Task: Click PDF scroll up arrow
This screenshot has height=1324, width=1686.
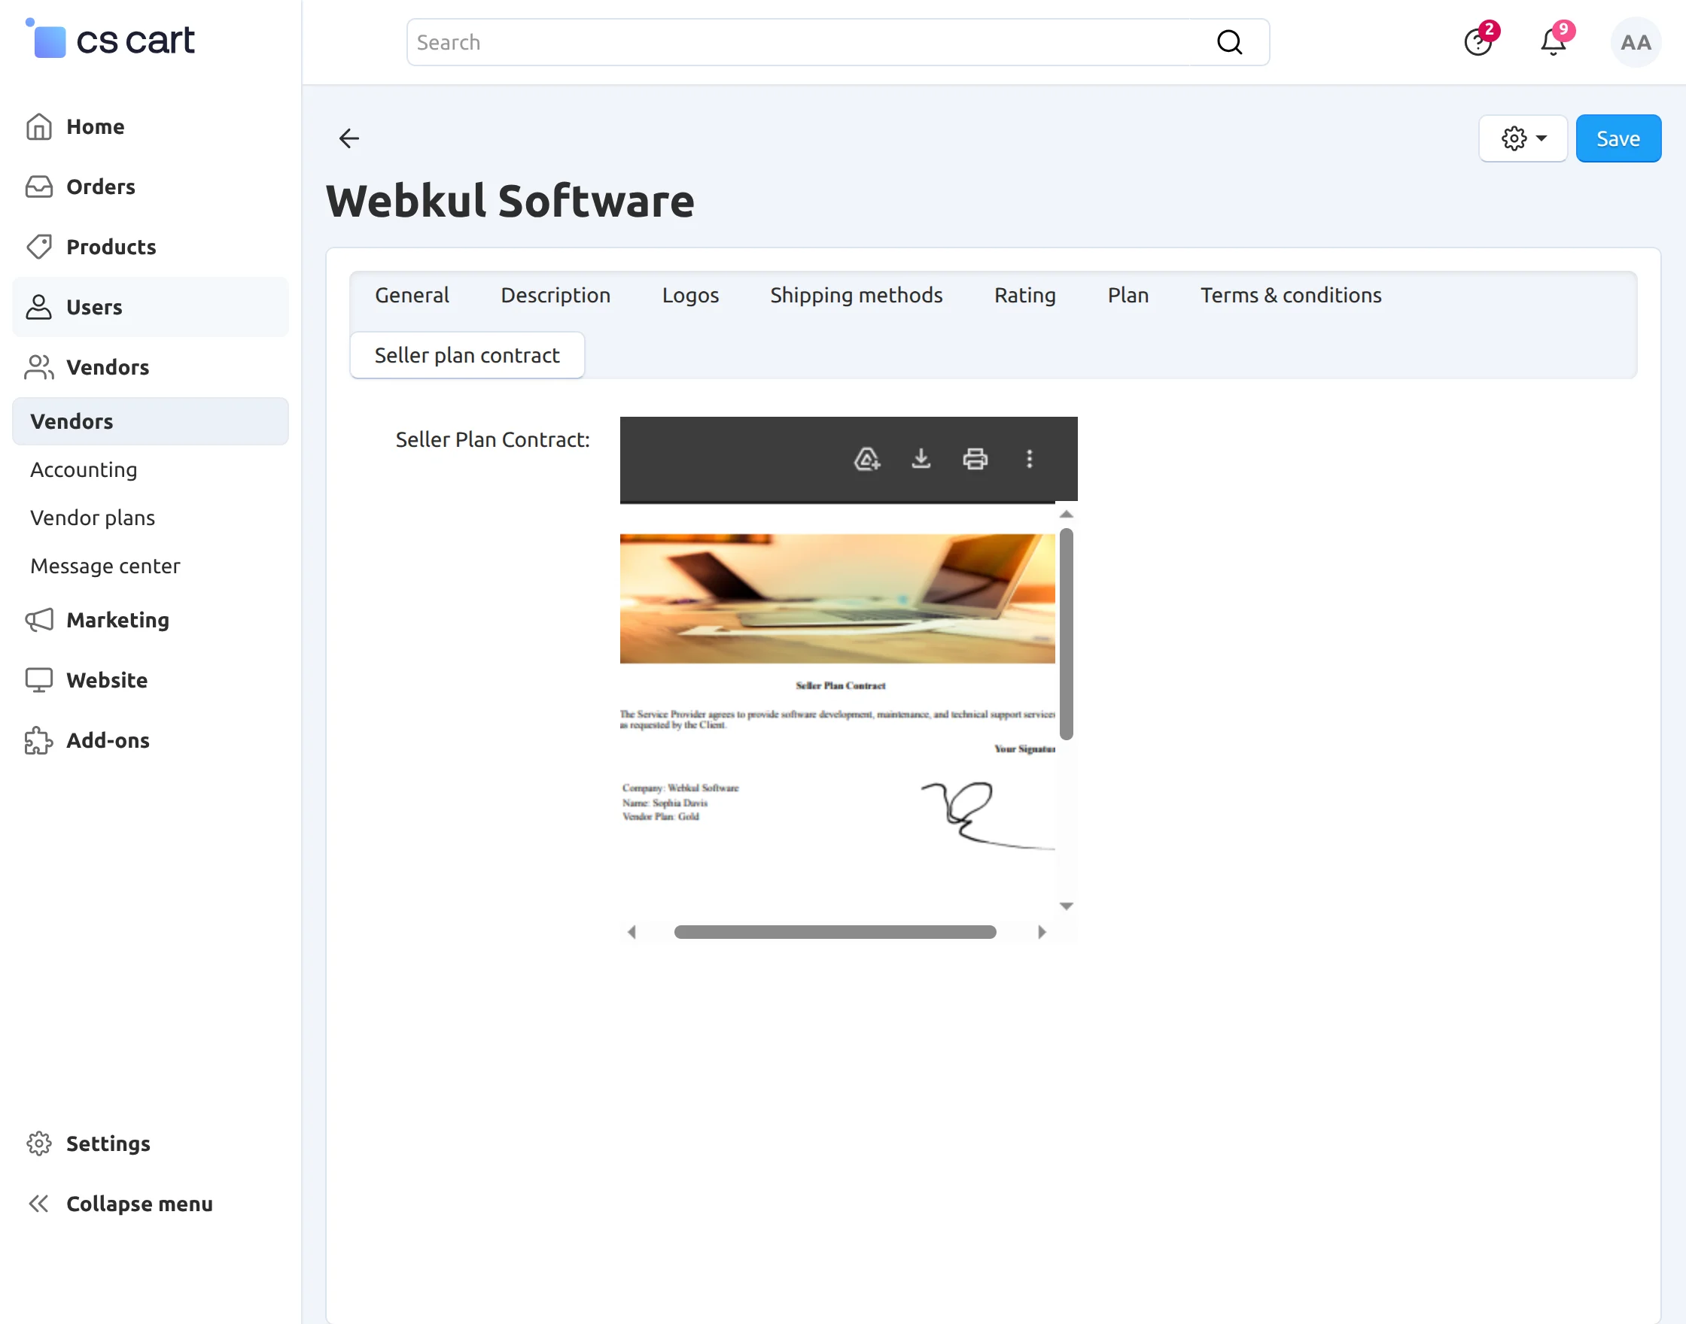Action: coord(1067,514)
